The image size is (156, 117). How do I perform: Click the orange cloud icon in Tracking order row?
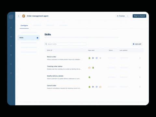click(89, 68)
